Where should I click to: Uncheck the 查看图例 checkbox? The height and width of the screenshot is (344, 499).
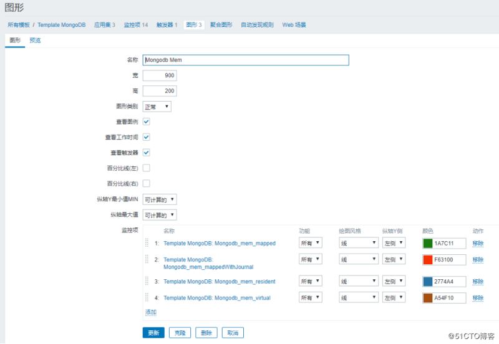(x=147, y=122)
